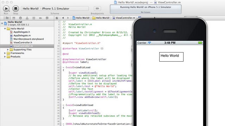
Task: Click the Hello World! group folder icon
Action: point(8,29)
